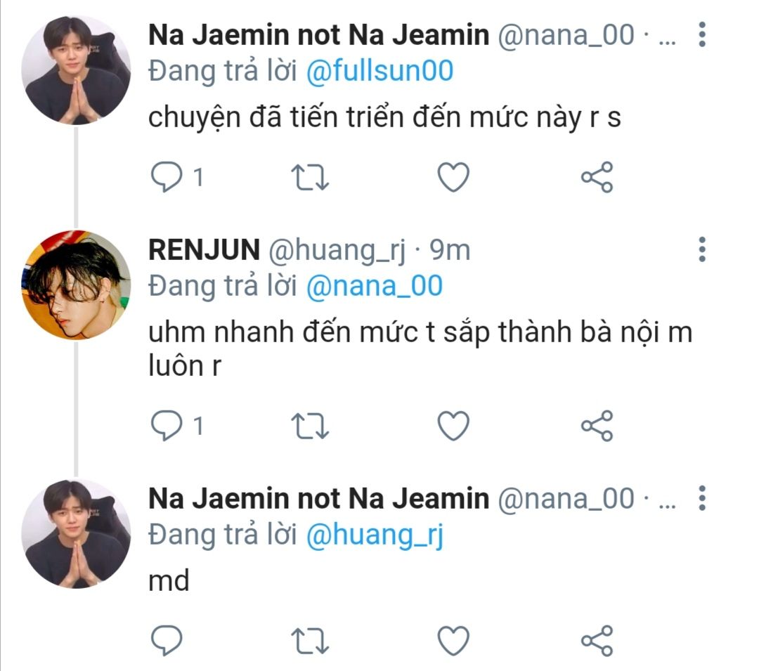759x671 pixels.
Task: Share the "md" tweet
Action: 597,639
